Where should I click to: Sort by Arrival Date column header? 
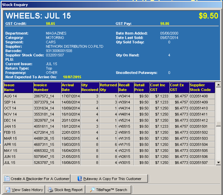coord(71,88)
